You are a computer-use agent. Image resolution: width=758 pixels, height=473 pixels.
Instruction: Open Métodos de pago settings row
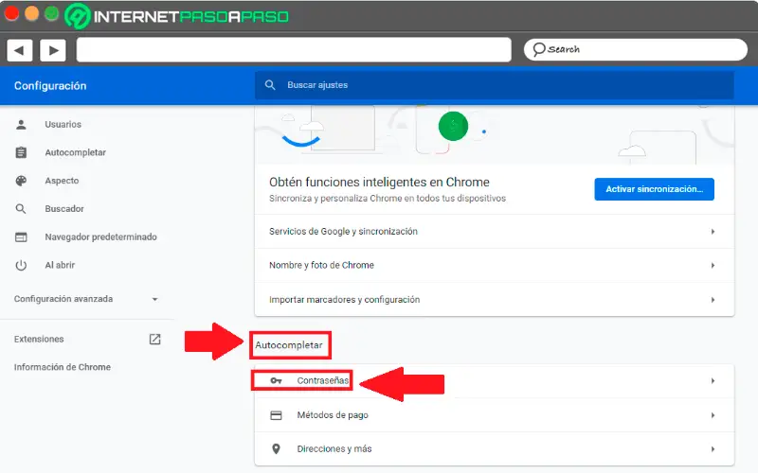(x=494, y=415)
